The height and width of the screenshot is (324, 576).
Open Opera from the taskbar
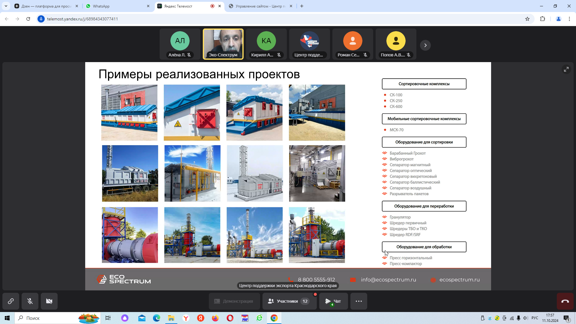point(230,318)
